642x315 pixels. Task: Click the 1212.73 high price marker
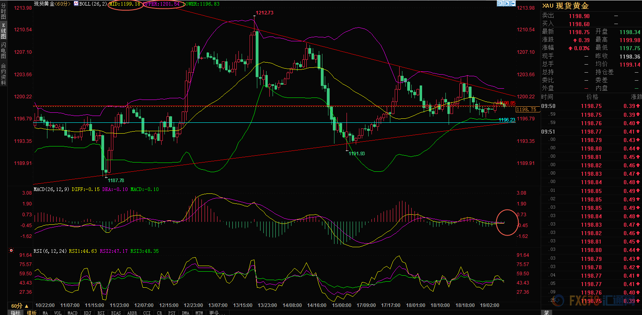(265, 13)
